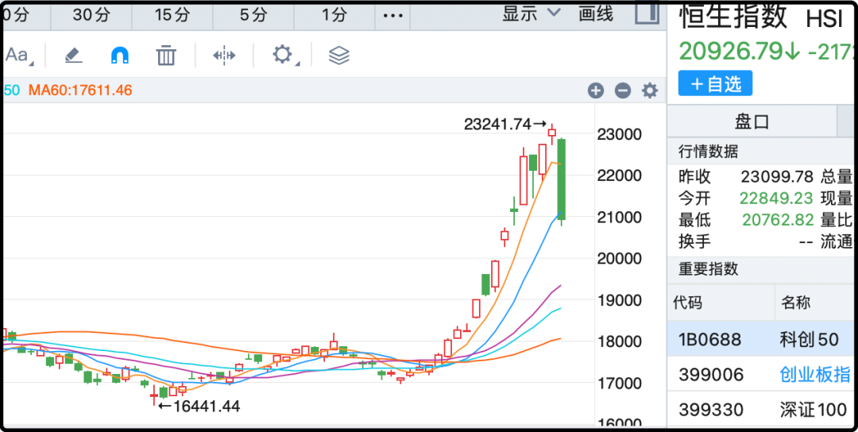This screenshot has width=858, height=432.
Task: Click the layers stack icon
Action: click(339, 56)
